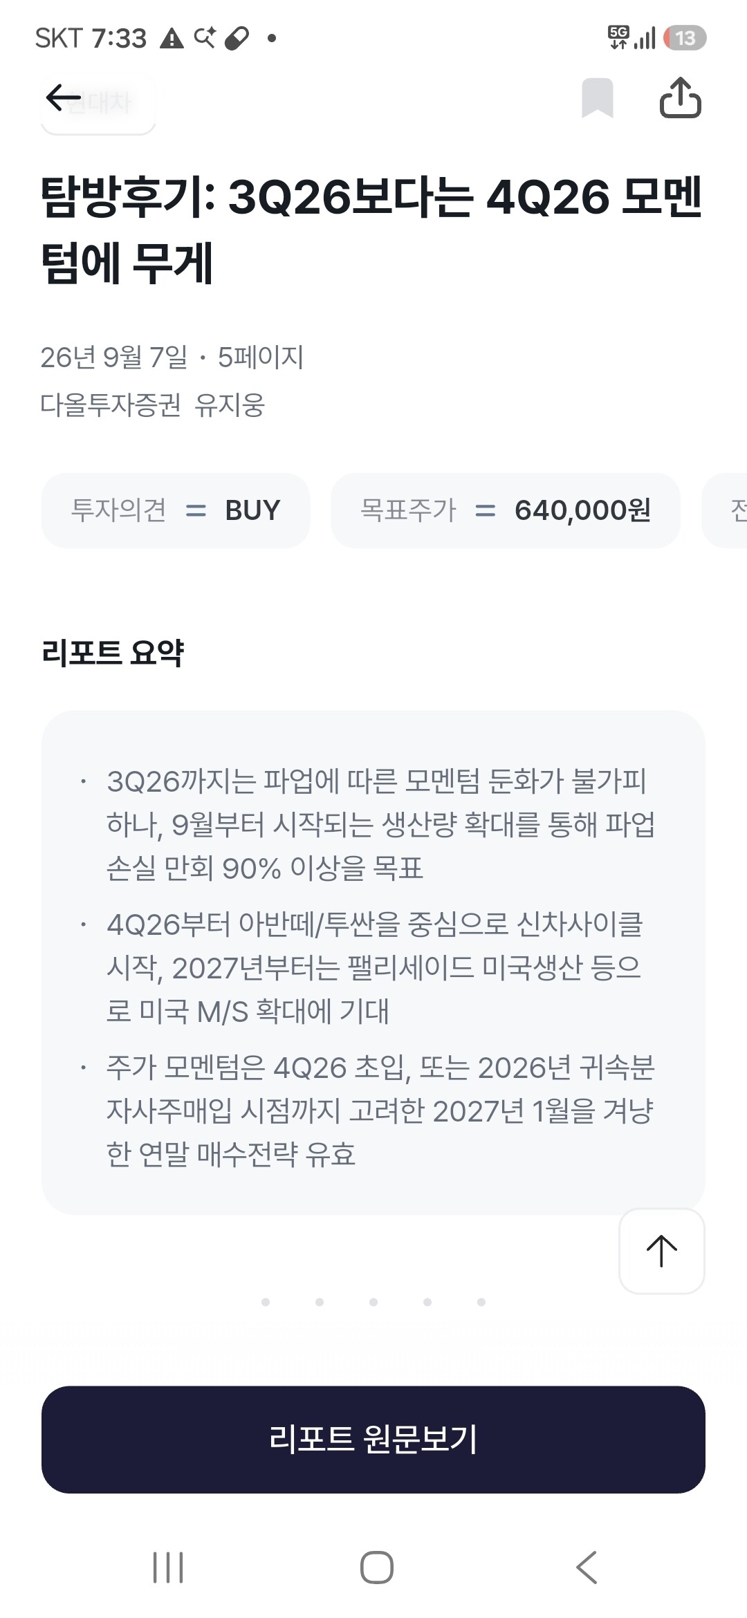Tap the partially visible chip at right edge
747x1618 pixels.
[725, 510]
